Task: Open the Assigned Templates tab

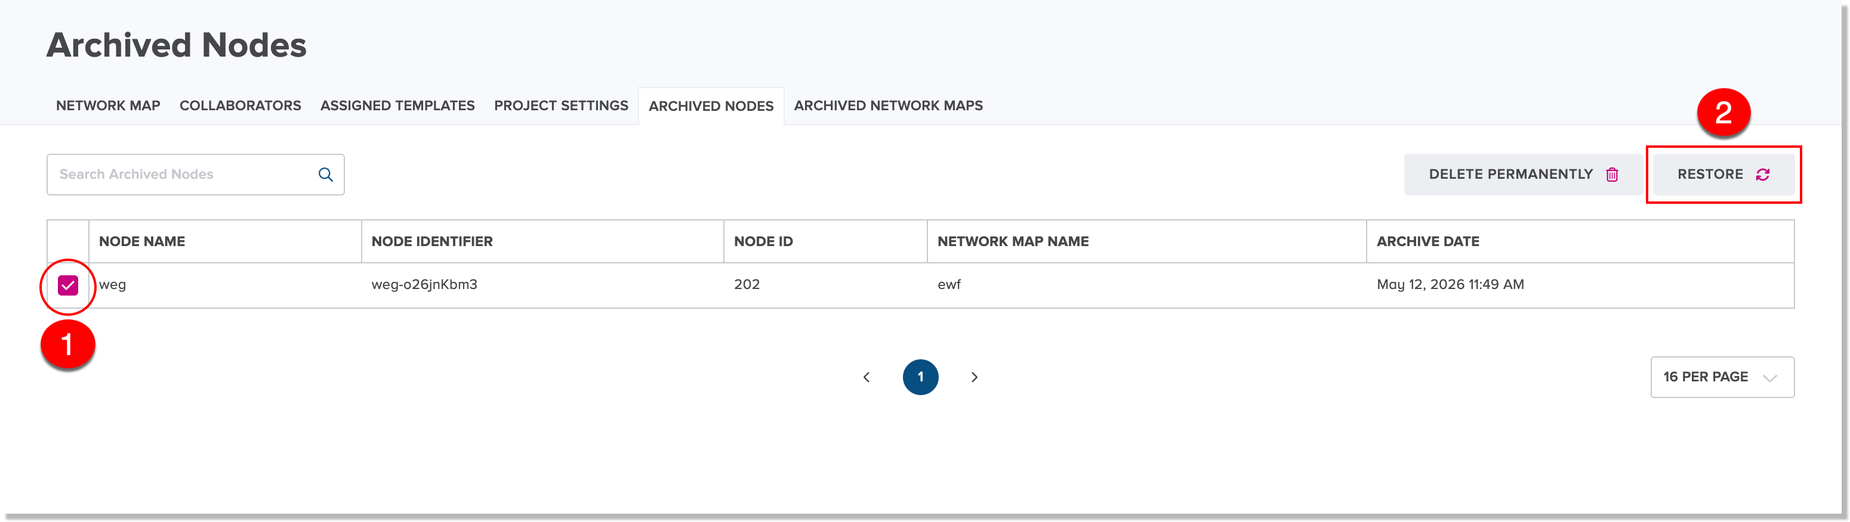Action: pos(397,105)
